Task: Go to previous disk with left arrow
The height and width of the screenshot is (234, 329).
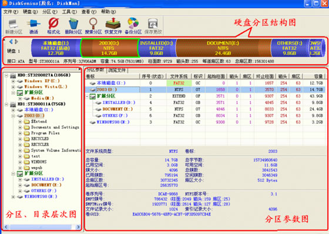Action: [x=11, y=42]
